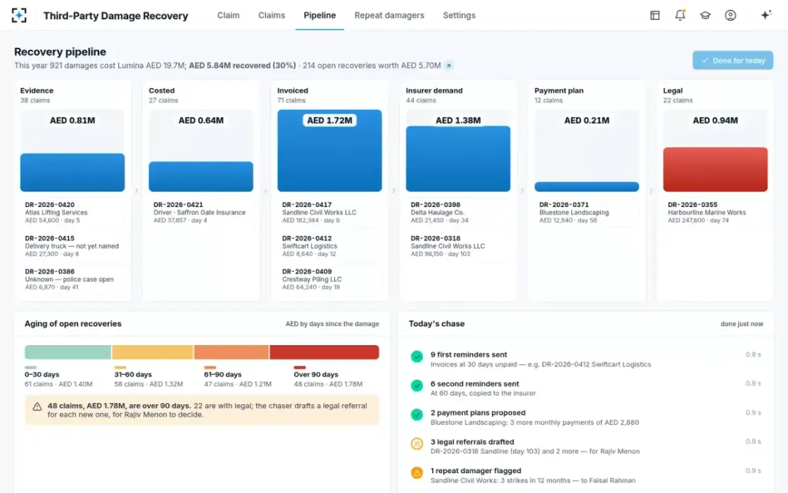
Task: Click the Payment plan stage heading
Action: click(x=559, y=91)
